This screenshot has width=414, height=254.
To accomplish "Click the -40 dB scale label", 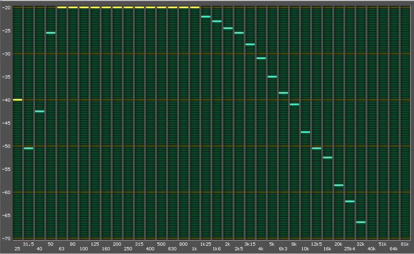I will (x=6, y=100).
